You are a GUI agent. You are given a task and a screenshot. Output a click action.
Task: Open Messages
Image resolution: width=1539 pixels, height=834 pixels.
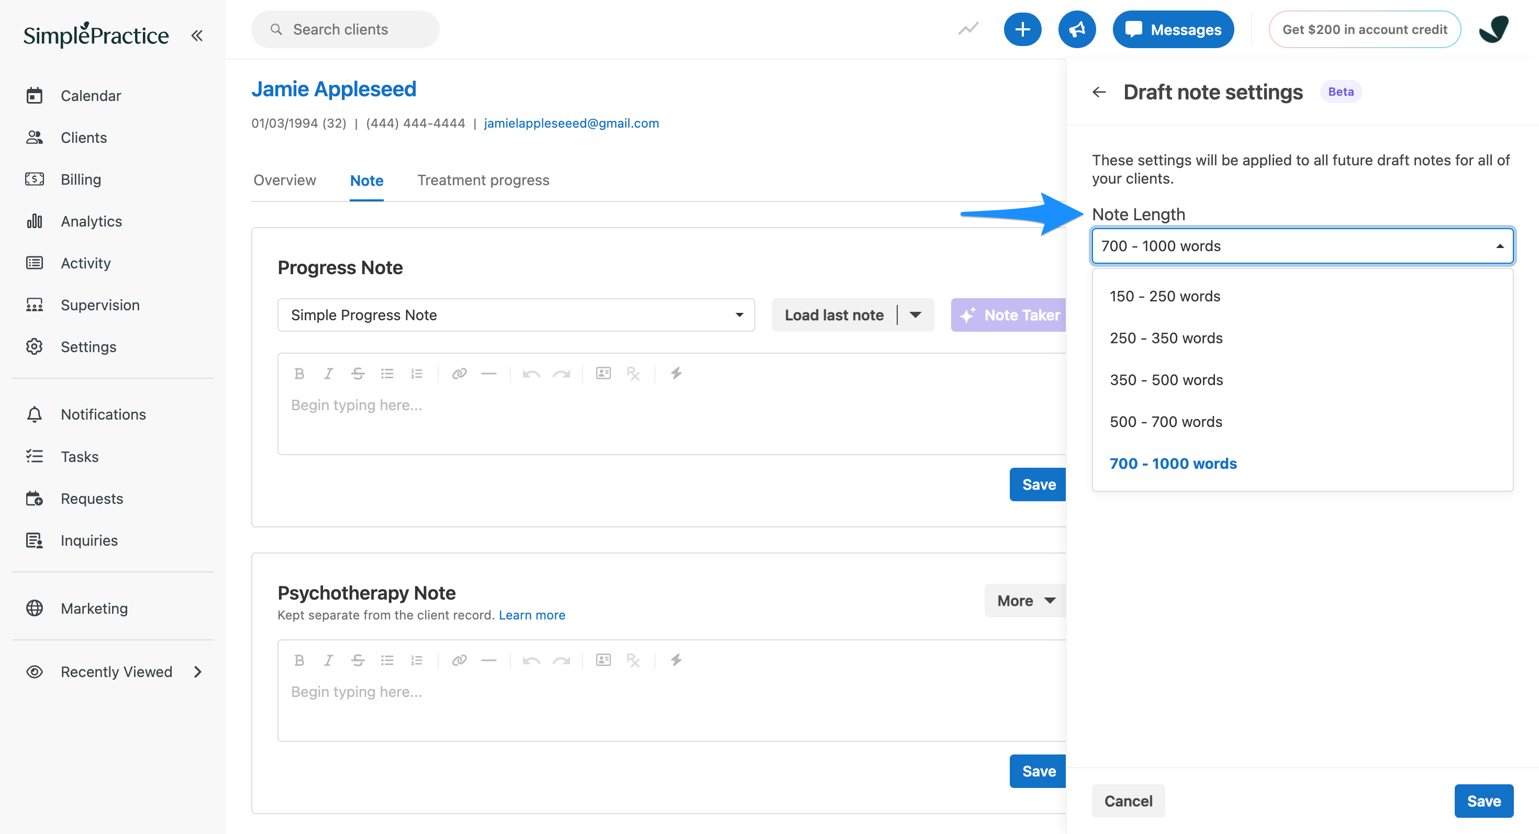(1173, 29)
